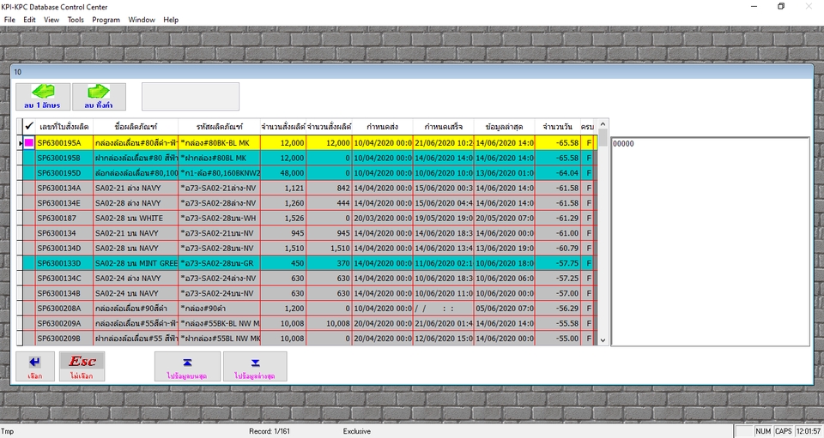Screen dimensions: 824x438
Task: Click the กำหนดส่ง column header
Action: pyautogui.click(x=382, y=126)
